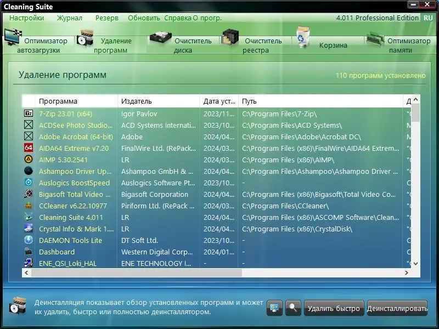Click the Корзина recycle bin icon
The width and height of the screenshot is (439, 329).
303,37
